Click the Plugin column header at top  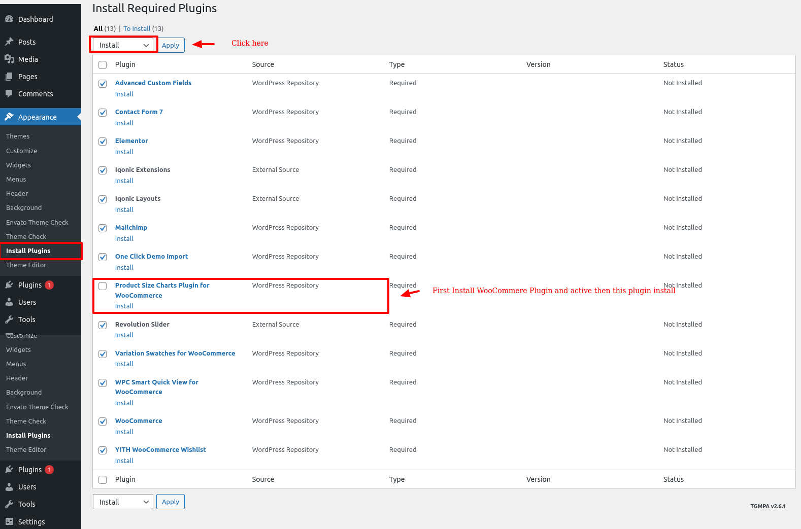[x=125, y=64]
